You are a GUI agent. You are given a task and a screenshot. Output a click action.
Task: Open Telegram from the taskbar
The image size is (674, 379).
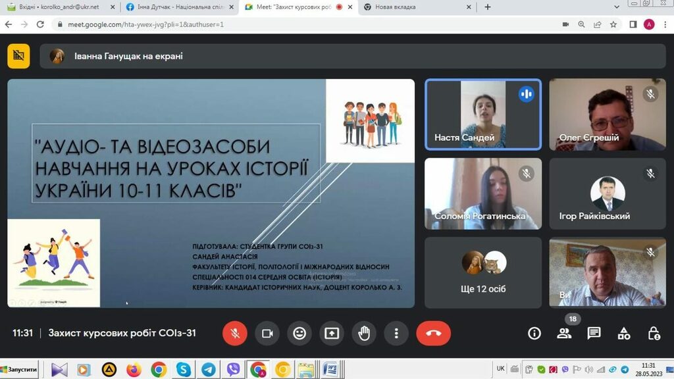[x=208, y=369]
